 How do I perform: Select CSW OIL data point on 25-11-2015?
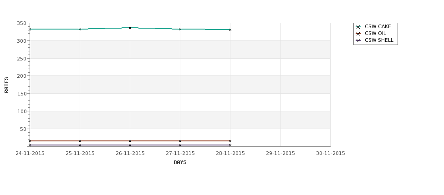click(x=80, y=141)
